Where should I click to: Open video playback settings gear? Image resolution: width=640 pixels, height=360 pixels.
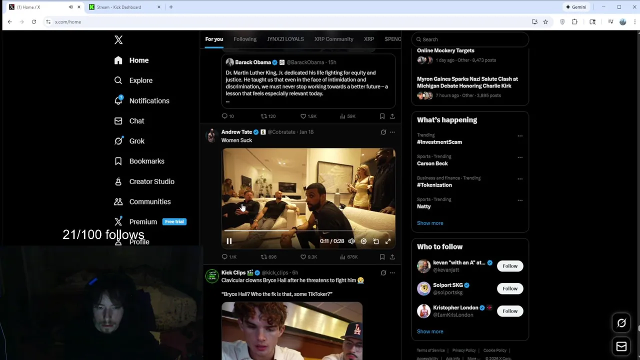tap(363, 241)
